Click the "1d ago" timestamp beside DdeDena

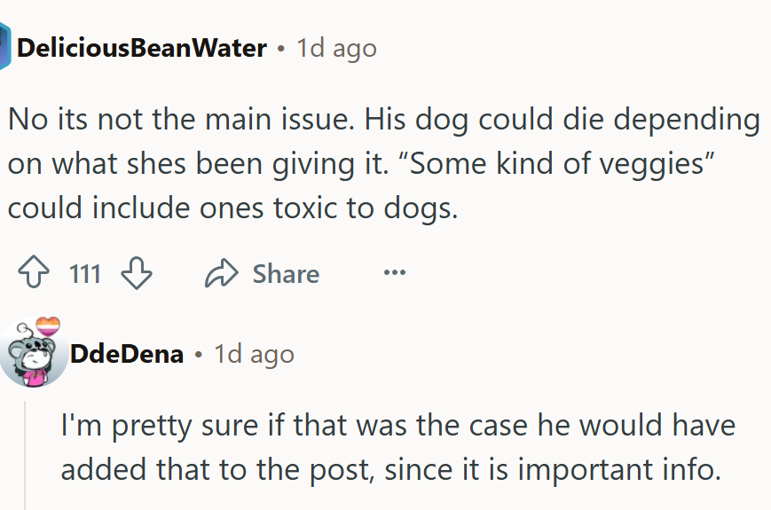click(254, 355)
